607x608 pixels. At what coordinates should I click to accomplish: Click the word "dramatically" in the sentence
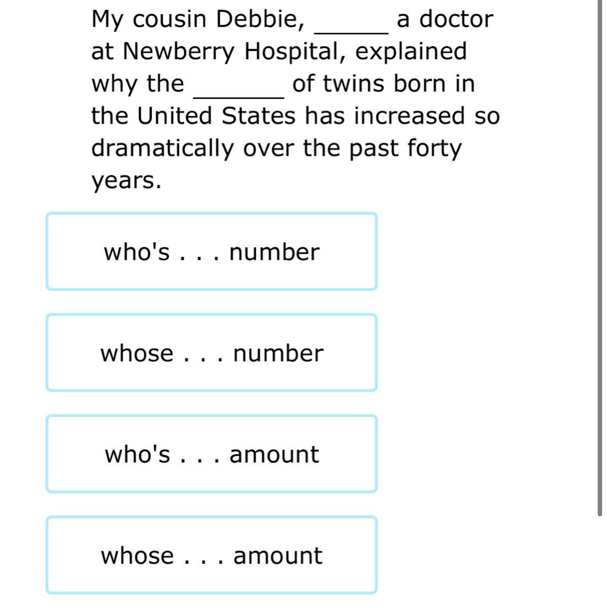coord(162,148)
